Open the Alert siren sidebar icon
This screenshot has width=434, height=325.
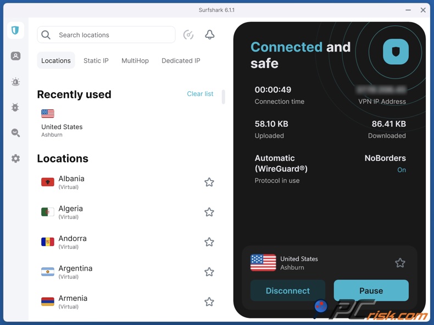click(15, 82)
